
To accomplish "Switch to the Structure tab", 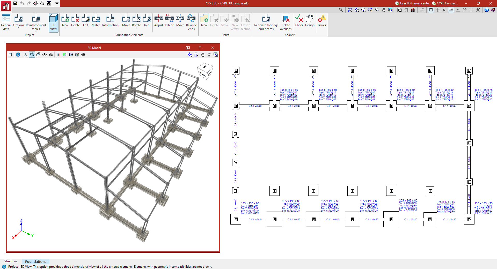I will tap(11, 261).
